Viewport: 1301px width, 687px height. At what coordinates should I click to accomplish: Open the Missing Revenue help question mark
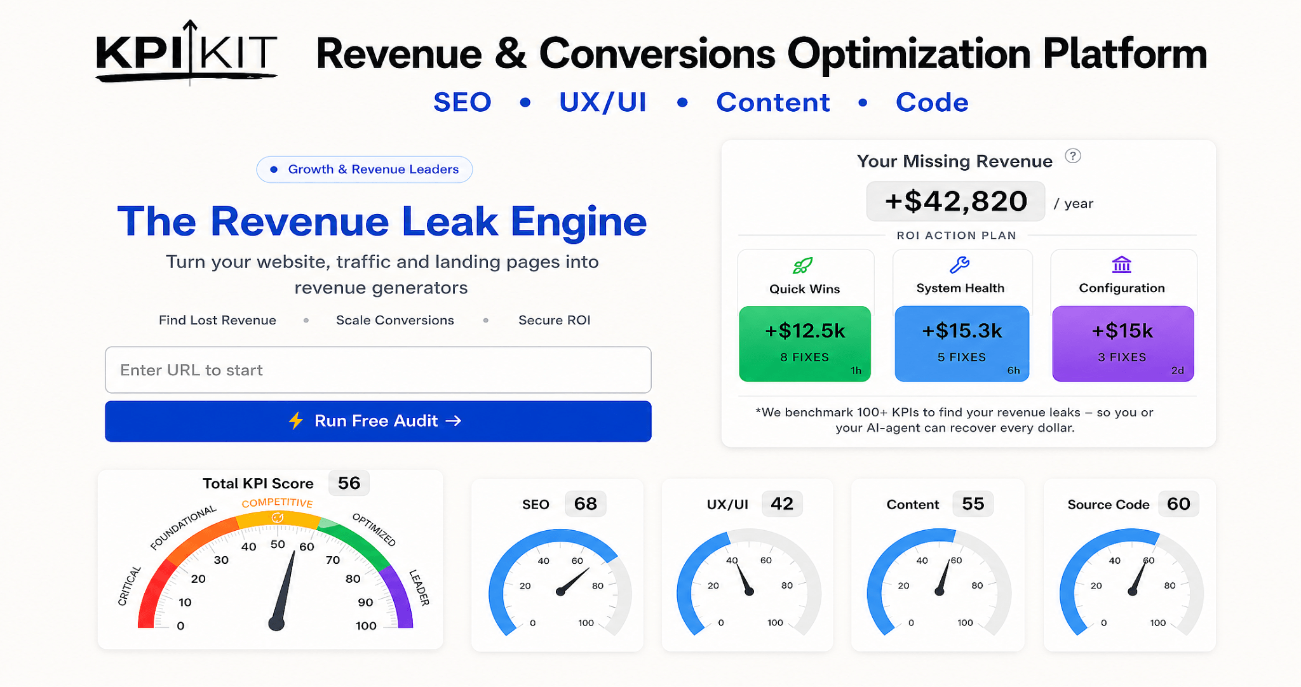coord(1073,156)
